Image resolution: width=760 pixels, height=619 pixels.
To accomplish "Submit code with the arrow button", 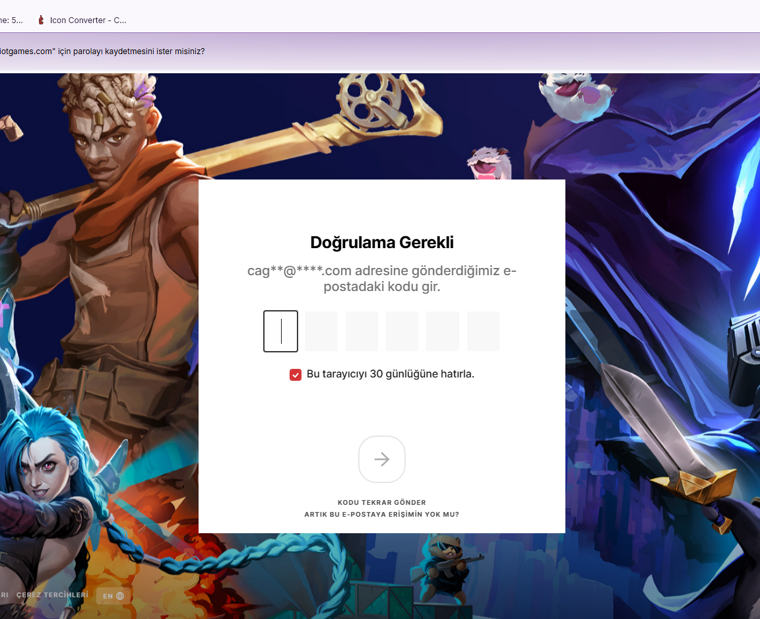I will [x=382, y=459].
